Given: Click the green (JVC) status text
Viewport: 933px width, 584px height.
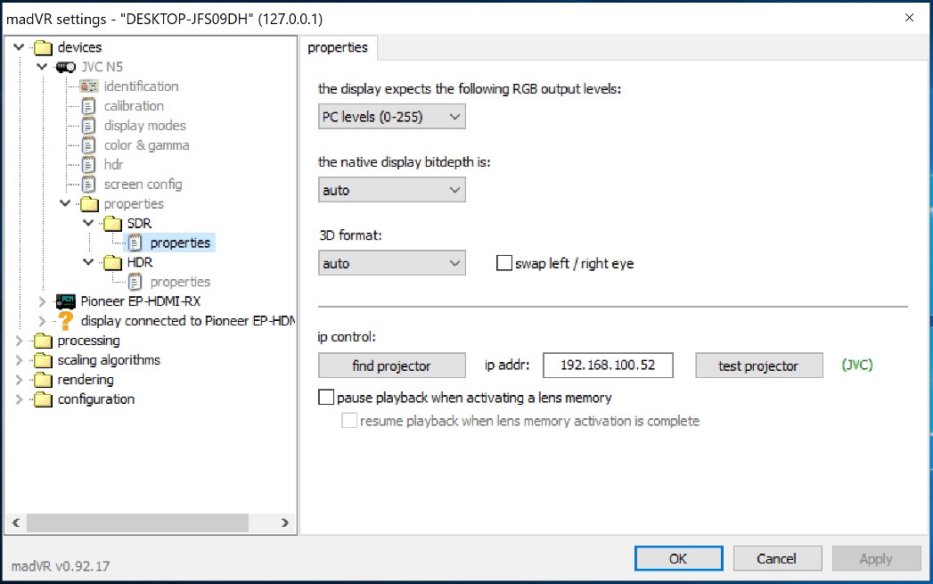Looking at the screenshot, I should pos(857,365).
